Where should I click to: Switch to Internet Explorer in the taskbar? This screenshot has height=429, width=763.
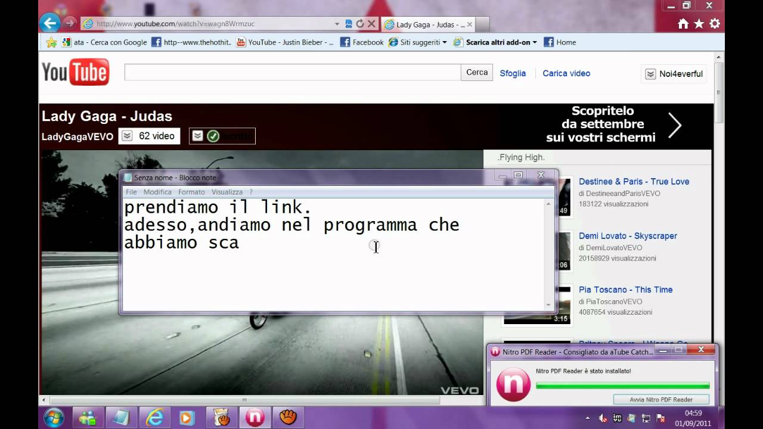pos(154,418)
